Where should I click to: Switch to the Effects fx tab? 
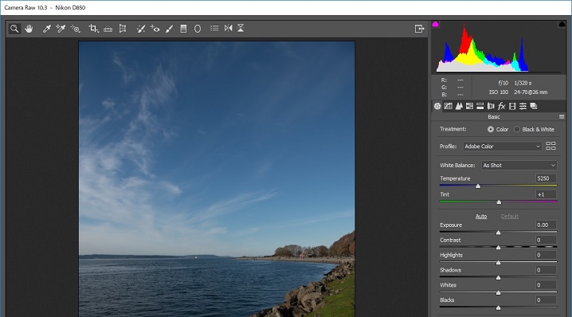point(502,106)
